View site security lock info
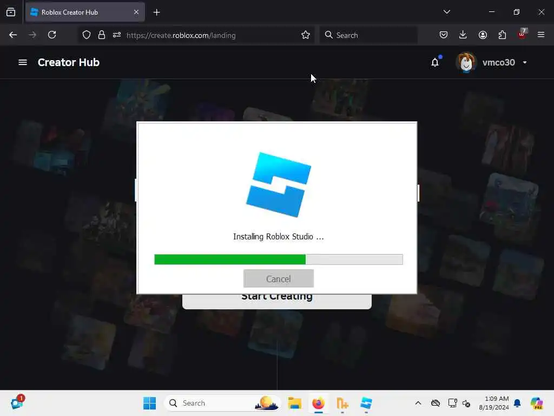The width and height of the screenshot is (554, 416). [102, 35]
